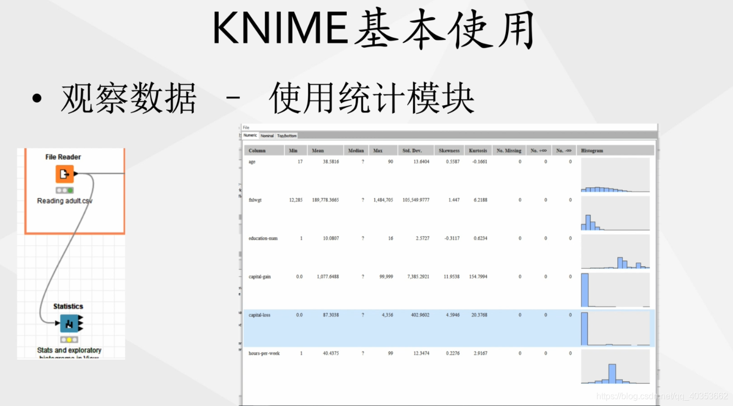
Task: Sort by the Median column header
Action: [356, 150]
